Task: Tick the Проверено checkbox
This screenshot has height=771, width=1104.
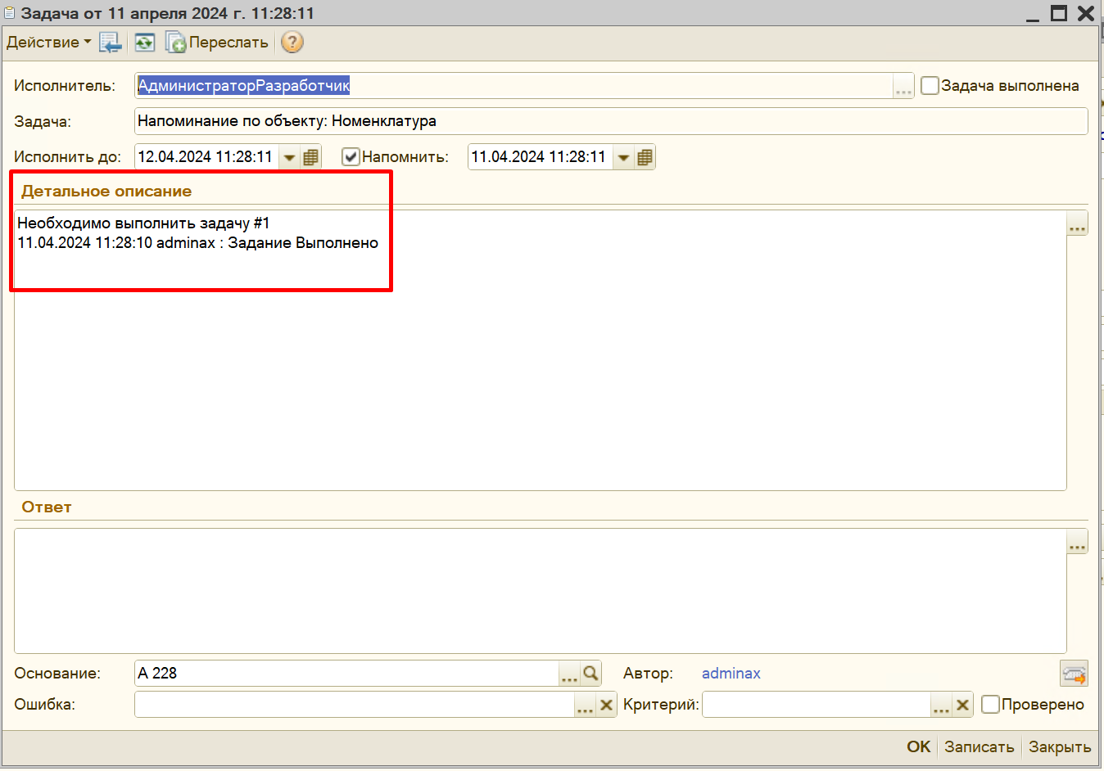Action: (x=990, y=704)
